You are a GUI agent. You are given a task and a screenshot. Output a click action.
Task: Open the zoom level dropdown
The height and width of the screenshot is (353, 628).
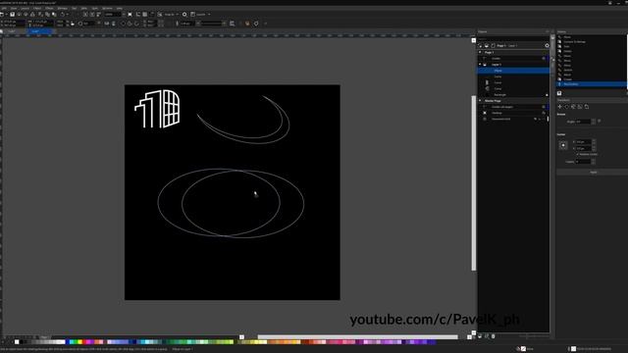point(124,15)
